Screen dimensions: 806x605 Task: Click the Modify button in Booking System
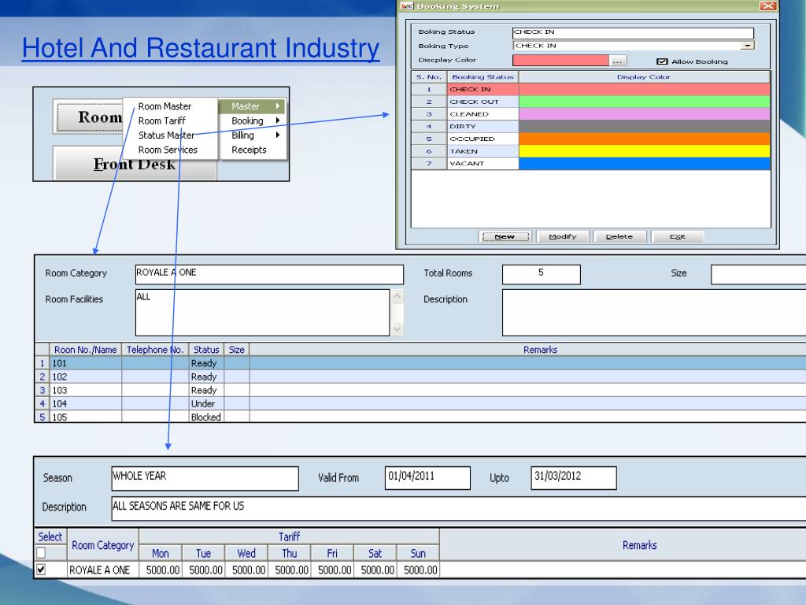coord(562,236)
